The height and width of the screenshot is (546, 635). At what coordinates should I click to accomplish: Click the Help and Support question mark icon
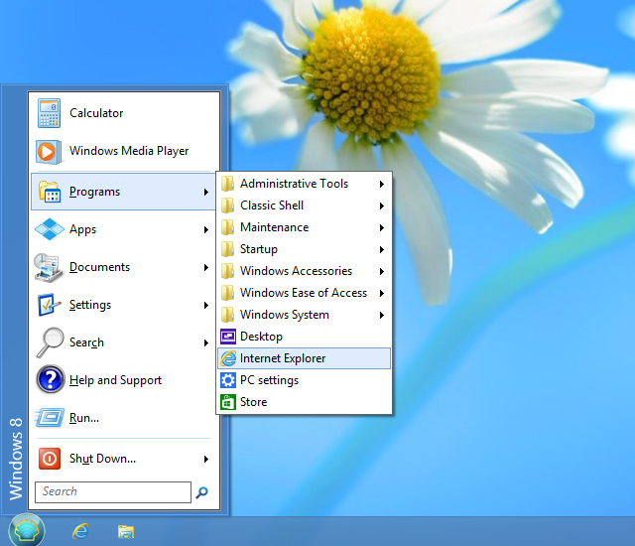coord(50,380)
